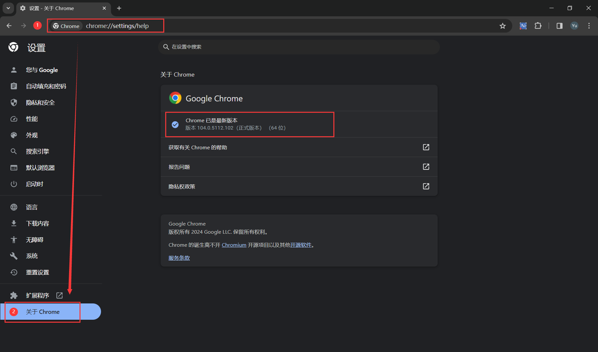This screenshot has height=352, width=598.
Task: Open the Extensions puzzle icon in toolbar
Action: click(x=538, y=26)
